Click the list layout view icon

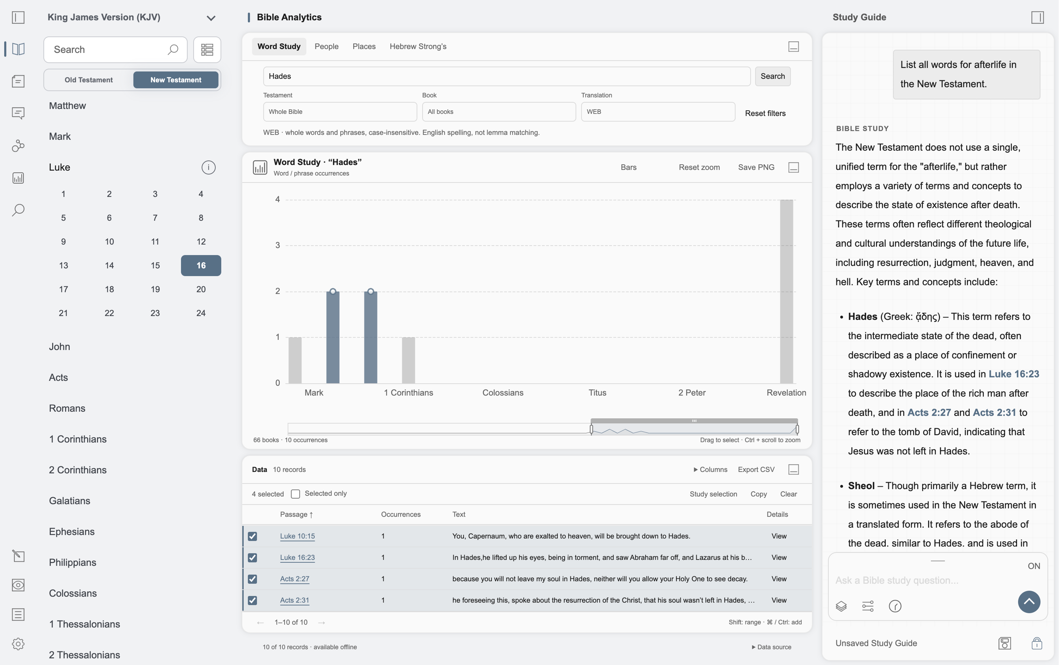point(207,49)
